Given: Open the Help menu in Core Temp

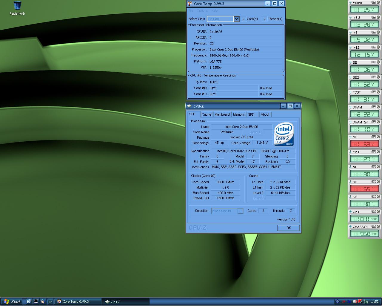Looking at the screenshot, I should point(214,10).
